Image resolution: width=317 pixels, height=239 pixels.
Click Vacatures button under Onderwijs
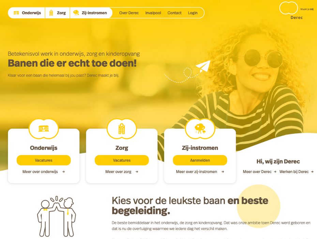pos(44,160)
